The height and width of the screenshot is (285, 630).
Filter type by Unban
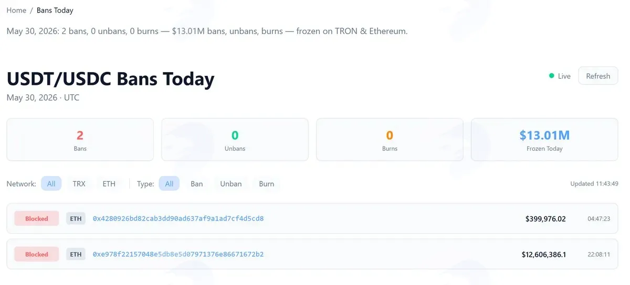231,184
